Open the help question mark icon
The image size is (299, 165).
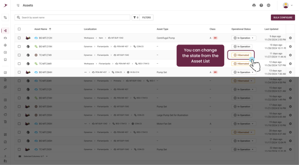(x=261, y=5)
